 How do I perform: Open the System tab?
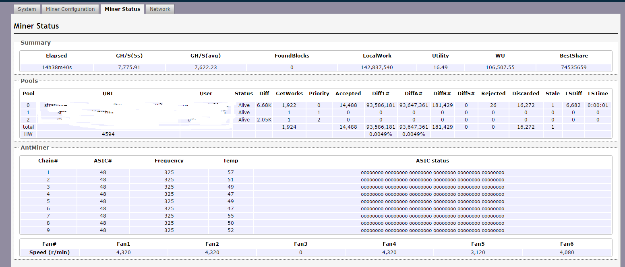coord(27,9)
